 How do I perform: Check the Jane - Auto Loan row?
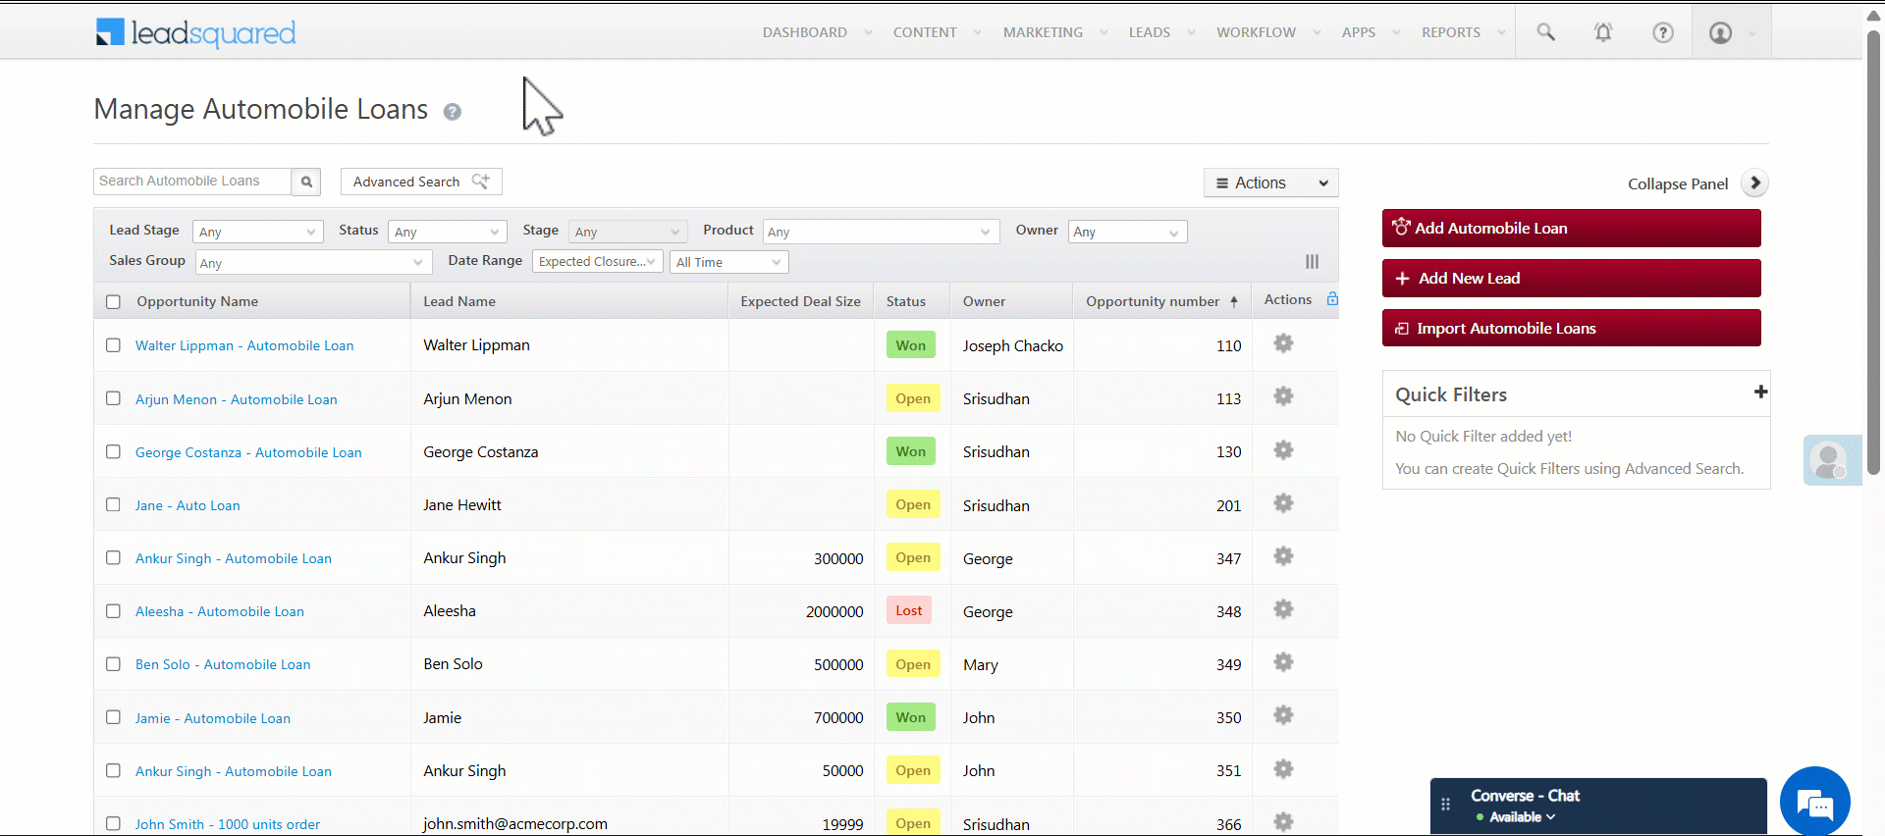click(113, 504)
